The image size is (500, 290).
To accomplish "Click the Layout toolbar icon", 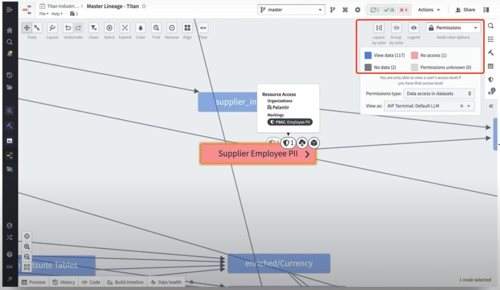I will (52, 28).
